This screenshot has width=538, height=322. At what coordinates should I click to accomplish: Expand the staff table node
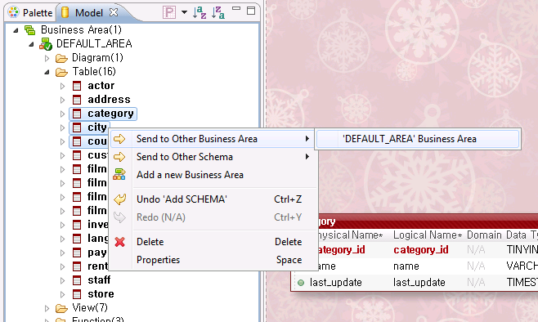click(62, 280)
